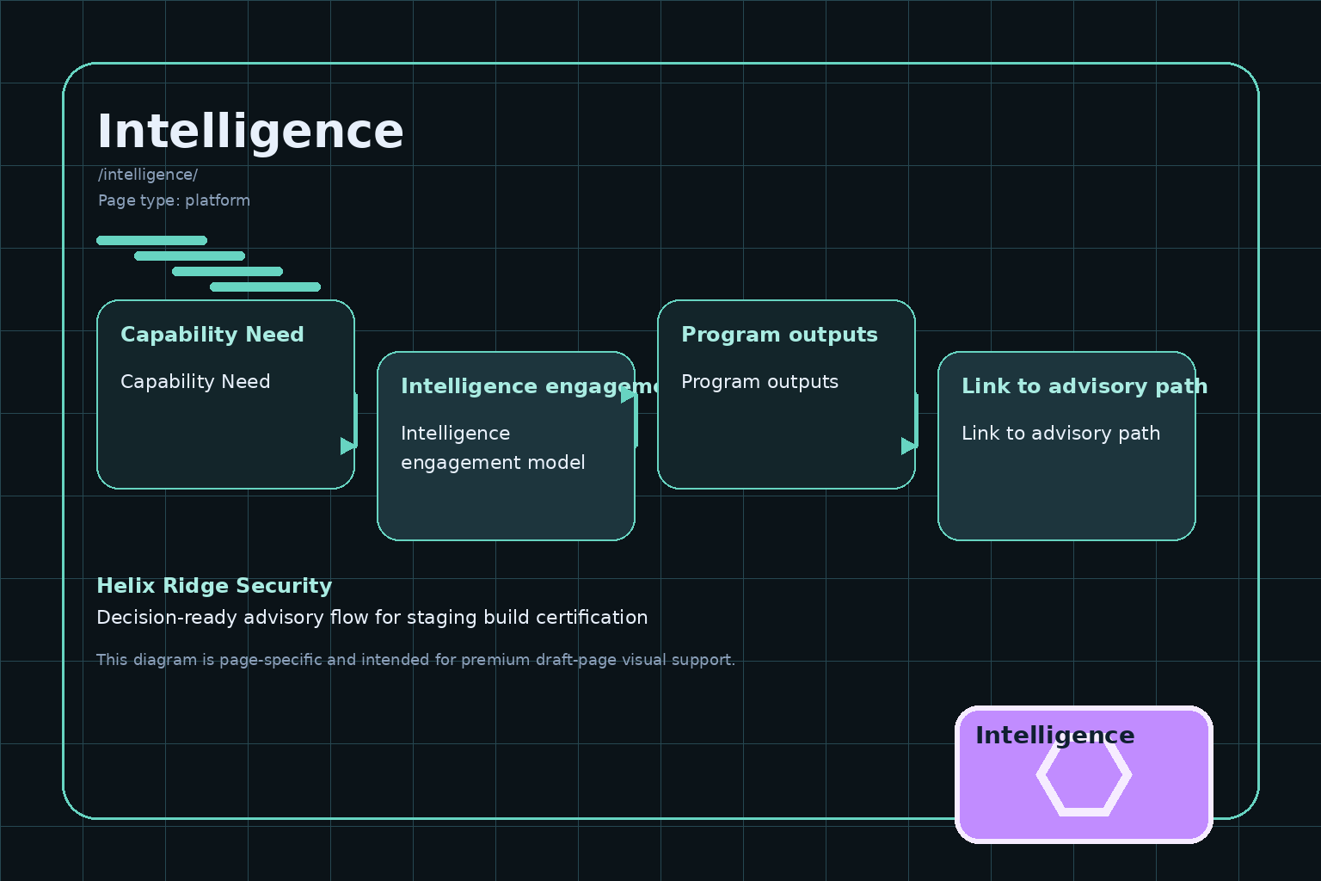
Task: Click the Link to advisory path card
Action: [x=1066, y=446]
